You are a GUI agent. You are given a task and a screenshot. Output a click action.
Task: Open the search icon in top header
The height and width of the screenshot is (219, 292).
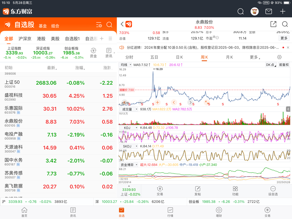point(240,11)
